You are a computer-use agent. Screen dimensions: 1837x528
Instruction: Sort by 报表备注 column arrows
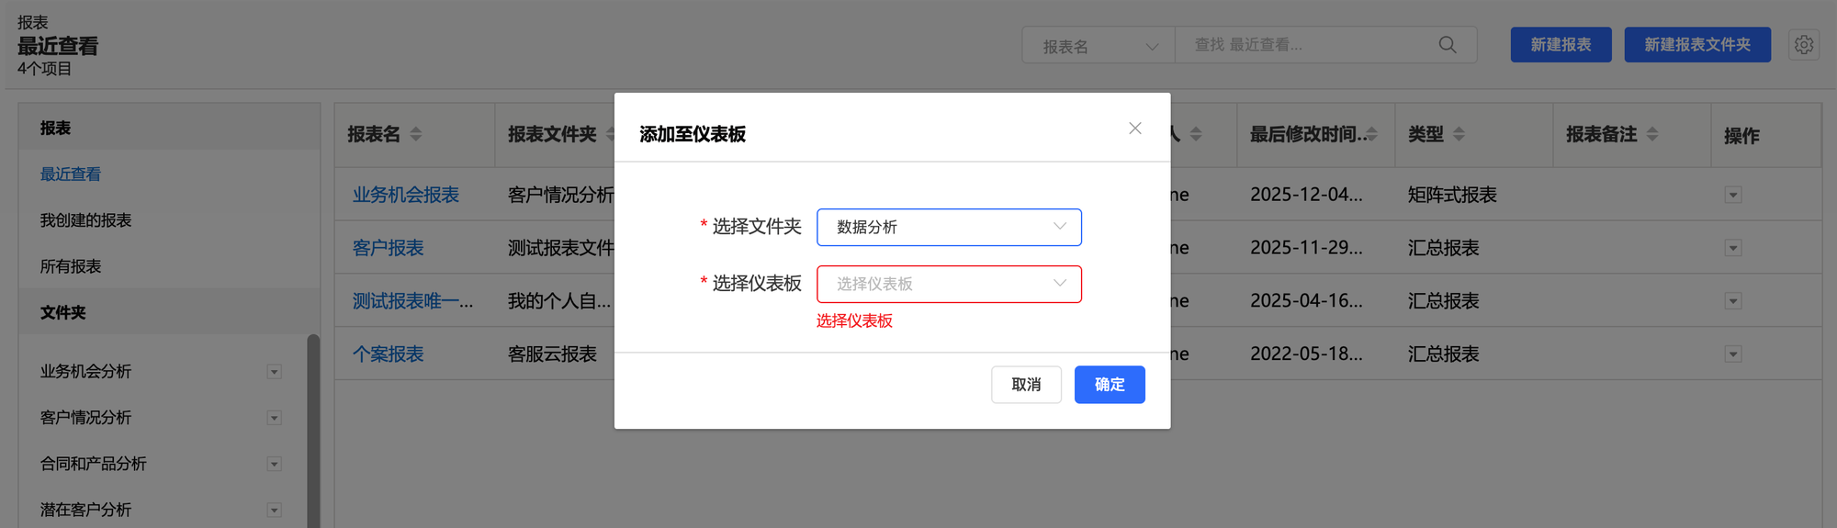click(1652, 135)
